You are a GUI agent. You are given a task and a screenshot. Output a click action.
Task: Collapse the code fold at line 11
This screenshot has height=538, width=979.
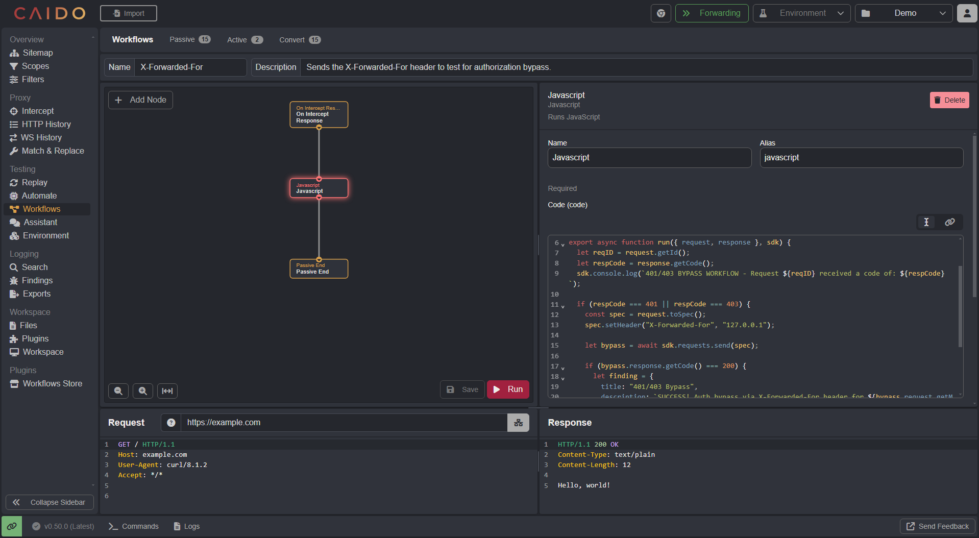562,304
